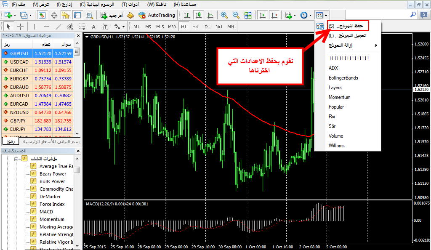Select MACD indicator in Navigator tree

tap(46, 212)
